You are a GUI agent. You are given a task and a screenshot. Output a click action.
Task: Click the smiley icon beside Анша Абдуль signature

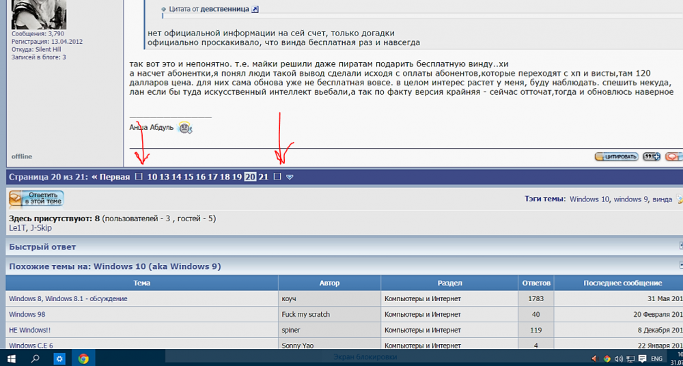tap(185, 128)
